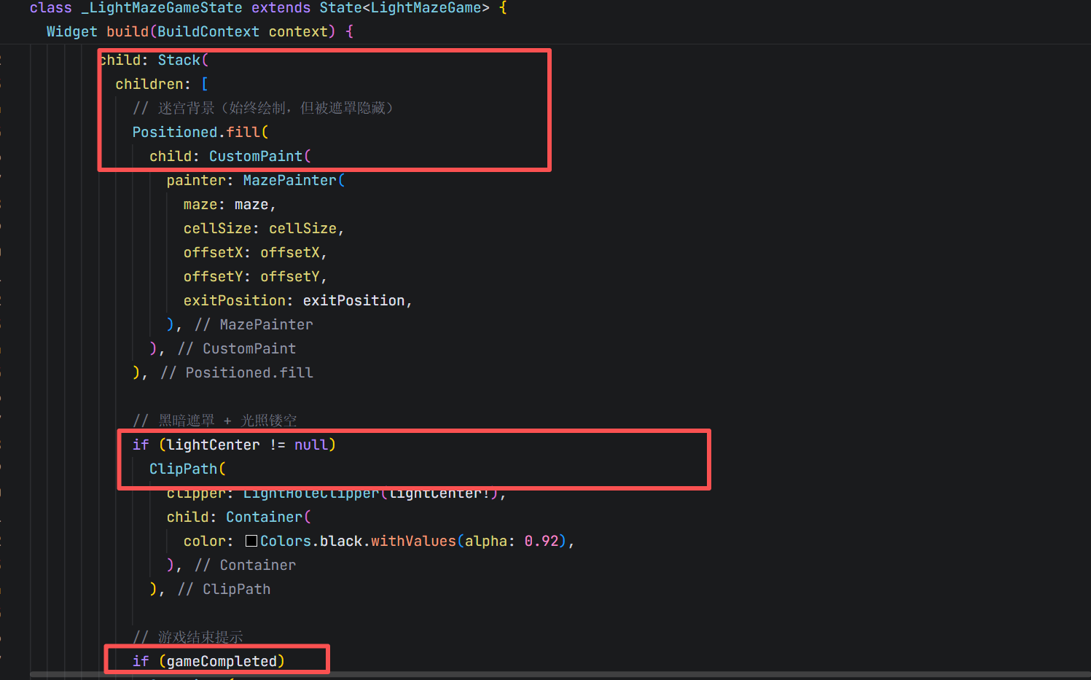Click the 'maze: maze,' argument line
Image resolution: width=1091 pixels, height=680 pixels.
click(230, 205)
